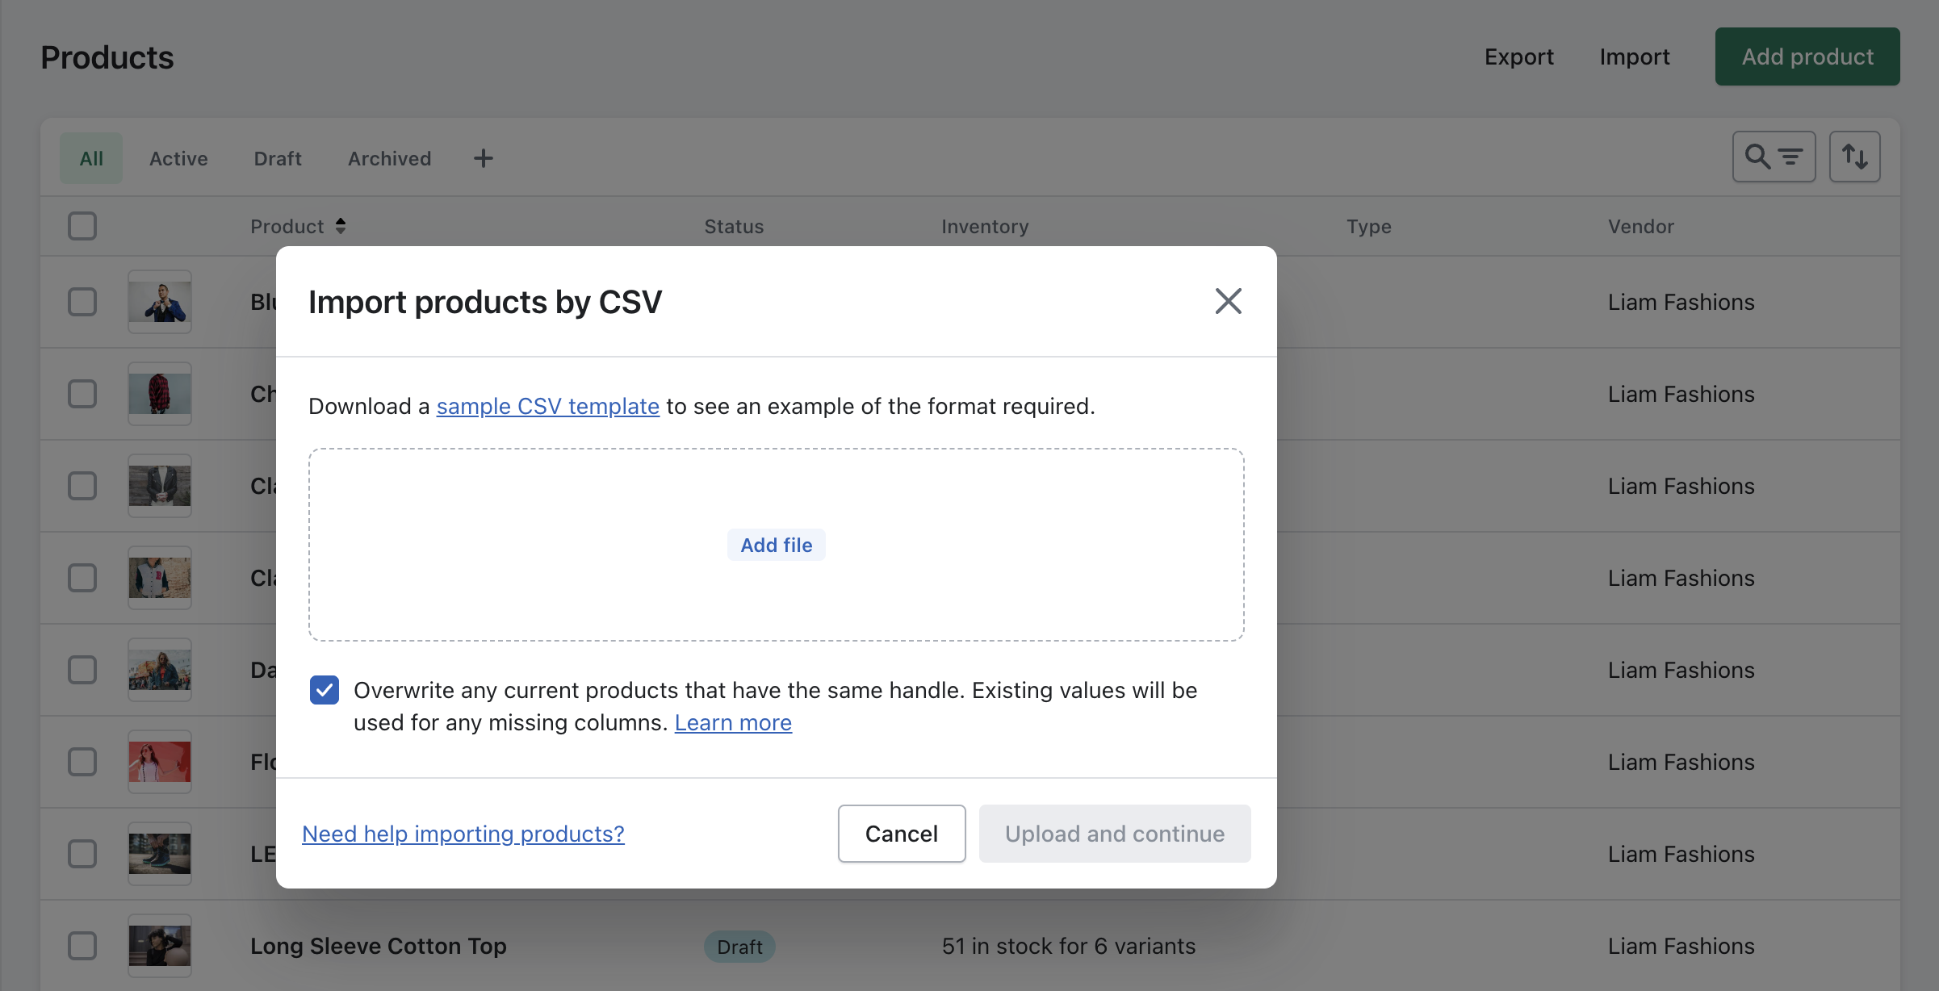Click the Archived products filter tab

[x=389, y=157]
